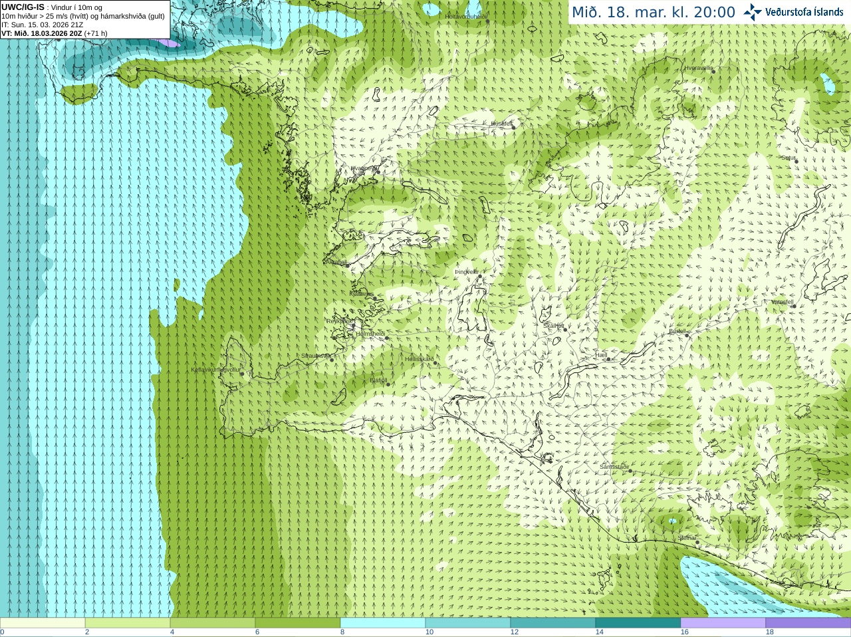Click the Búrfell station marker

point(687,335)
